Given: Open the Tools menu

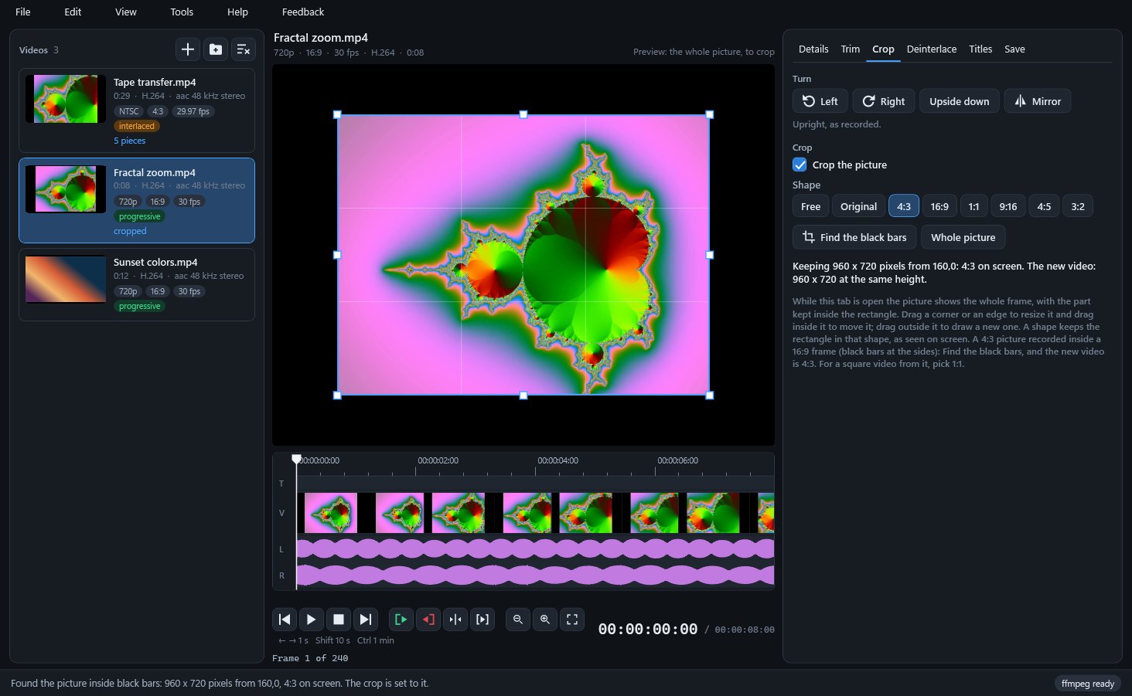Looking at the screenshot, I should 182,12.
